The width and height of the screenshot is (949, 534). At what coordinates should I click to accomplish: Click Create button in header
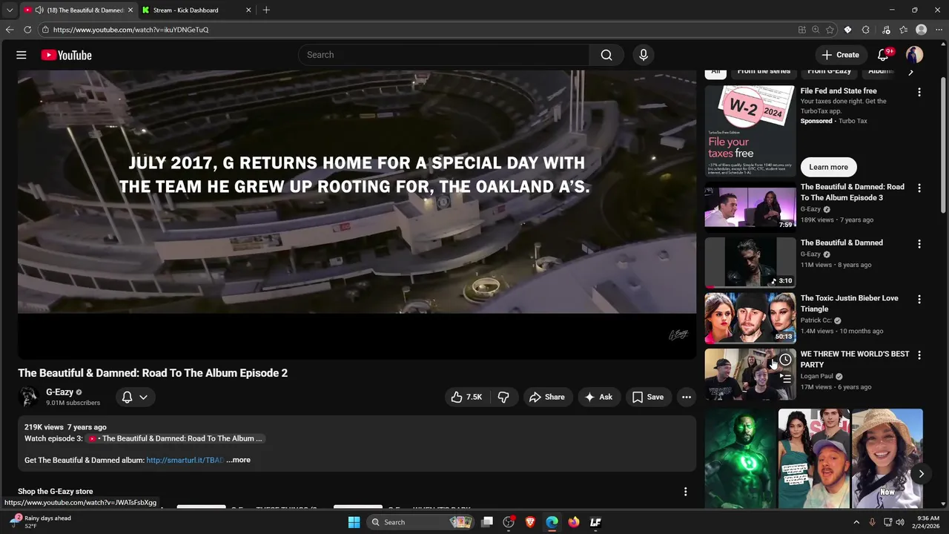[840, 55]
